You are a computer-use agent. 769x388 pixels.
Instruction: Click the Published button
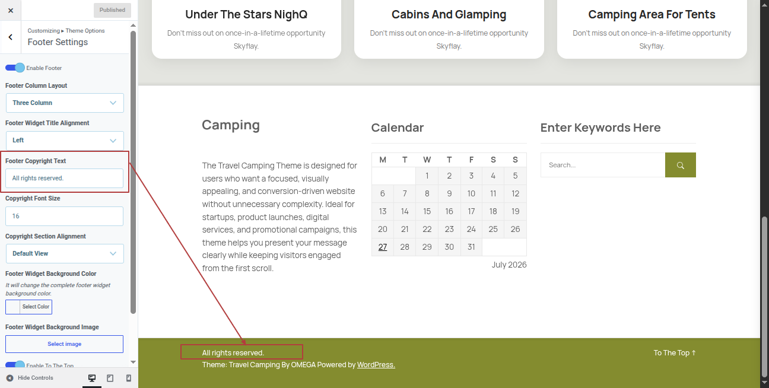112,10
